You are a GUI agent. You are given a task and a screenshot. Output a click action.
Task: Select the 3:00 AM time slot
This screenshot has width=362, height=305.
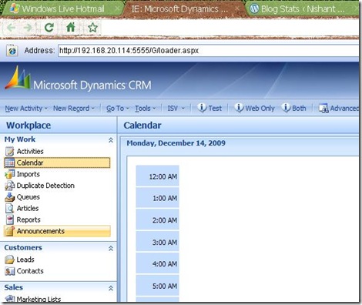[157, 242]
